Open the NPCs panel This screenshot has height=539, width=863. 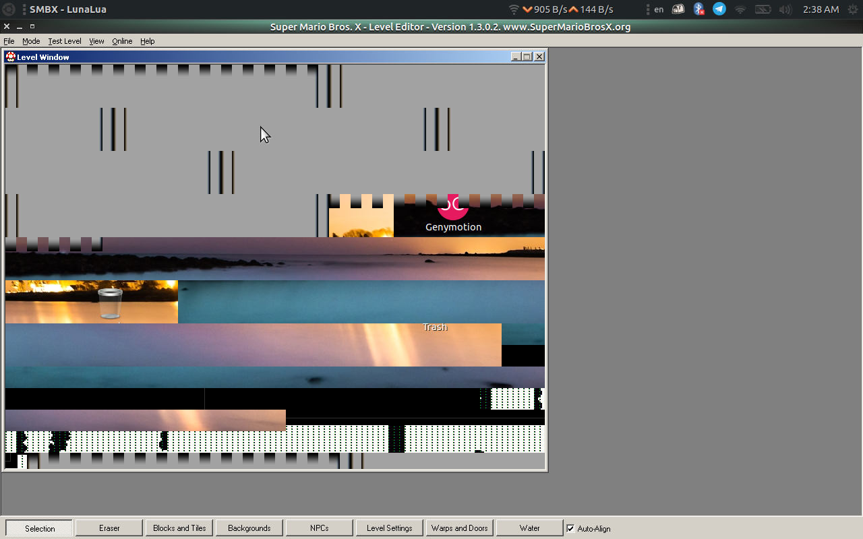320,528
